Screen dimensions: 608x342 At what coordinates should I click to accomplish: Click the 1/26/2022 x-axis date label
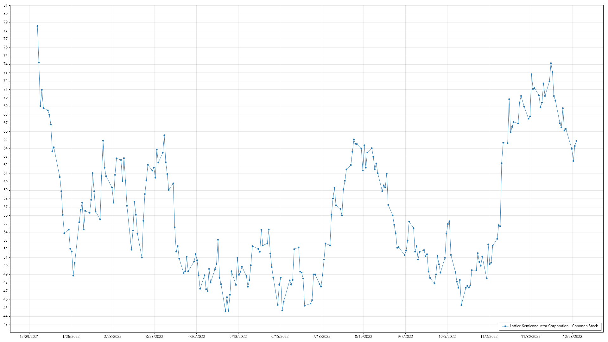(x=71, y=336)
